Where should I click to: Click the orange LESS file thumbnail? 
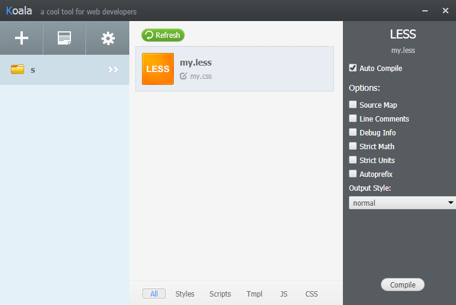coord(158,69)
